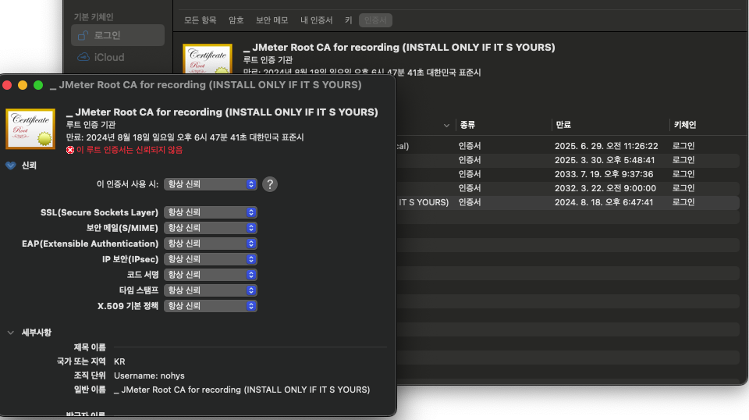Click the lock icon next to 로그인
The width and height of the screenshot is (749, 420).
(83, 35)
